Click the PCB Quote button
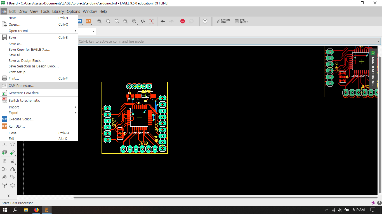The image size is (382, 214). [241, 21]
